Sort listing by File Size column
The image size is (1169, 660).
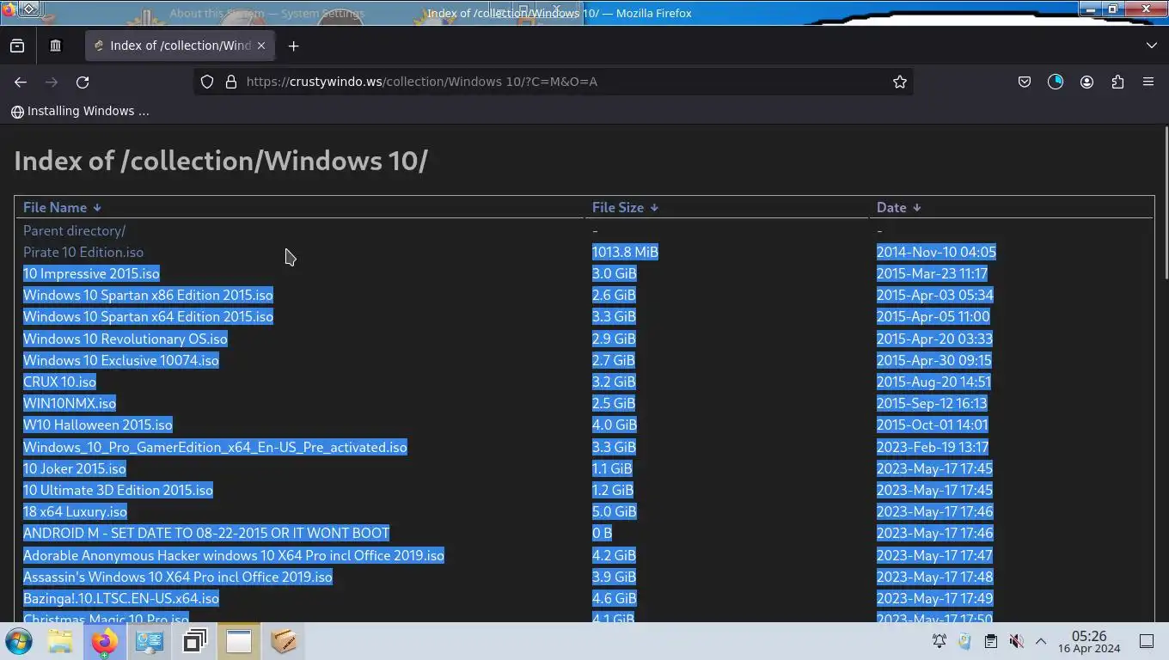(625, 207)
